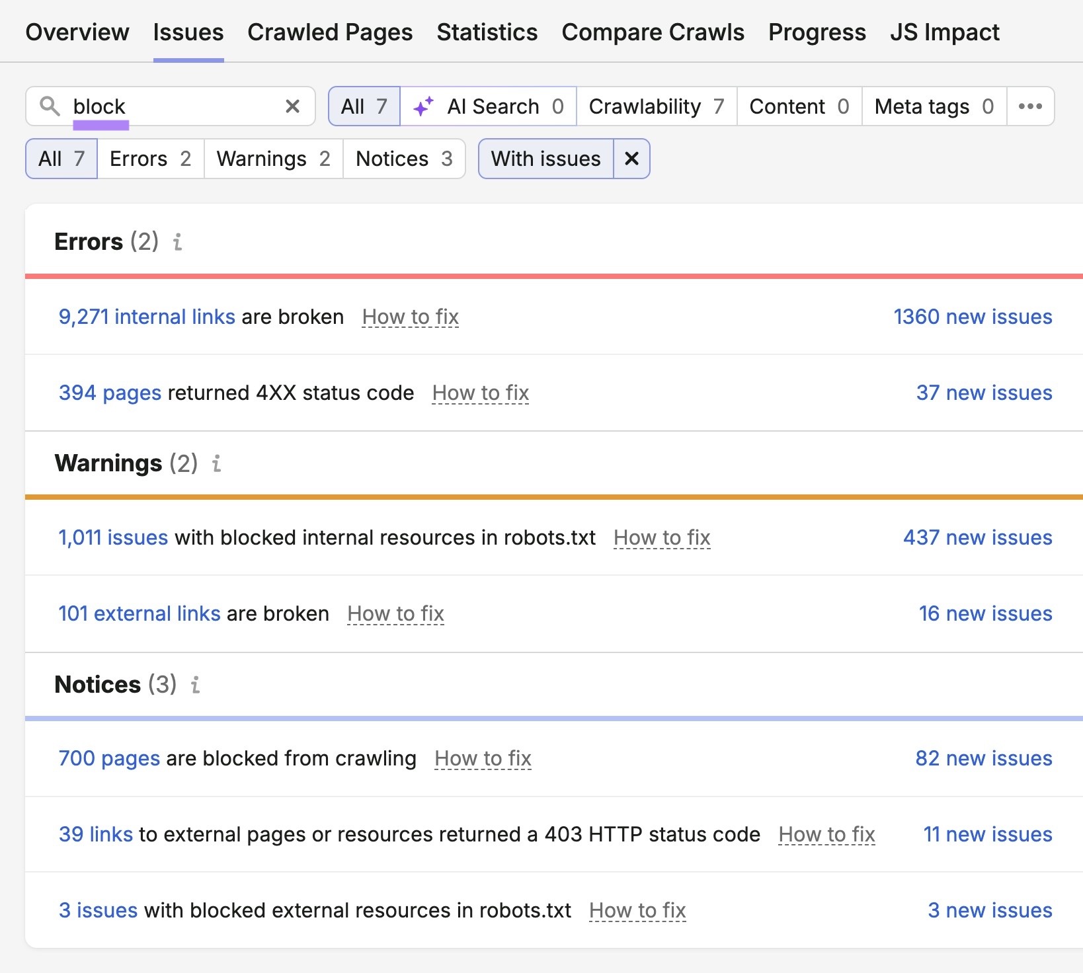
Task: Open the 700 pages link
Action: tap(110, 758)
